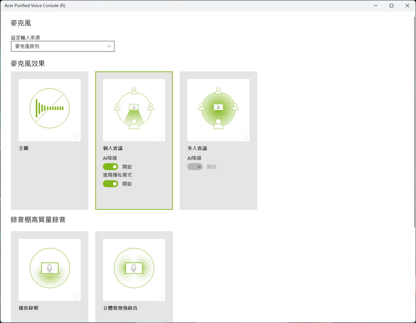Show info icon on the 立體聲增強錄音 card
The image size is (416, 323).
coord(161,297)
